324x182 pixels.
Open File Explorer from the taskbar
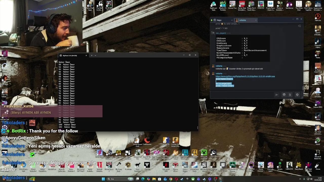click(154, 179)
